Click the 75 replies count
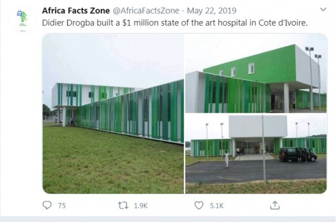336x222 pixels. point(62,206)
